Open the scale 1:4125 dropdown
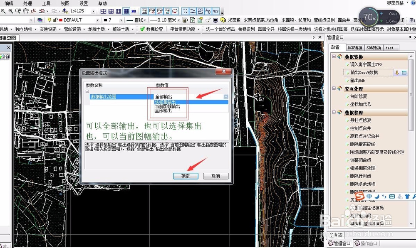 pyautogui.click(x=93, y=11)
